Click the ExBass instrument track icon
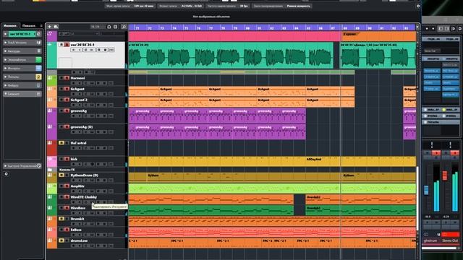Image resolution: width=463 pixels, height=260 pixels. pos(50,230)
